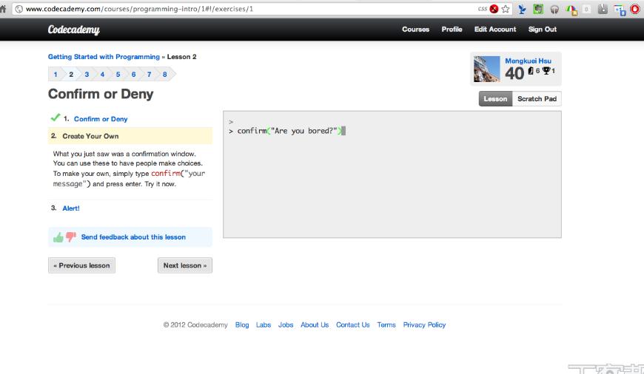Go to lesson step 5
Screen dimensions: 644x374
[118, 74]
